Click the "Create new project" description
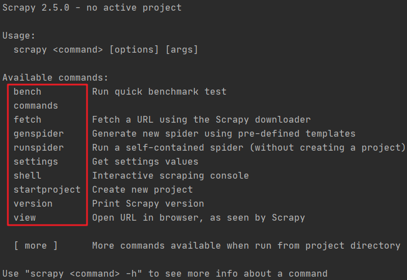 point(143,190)
